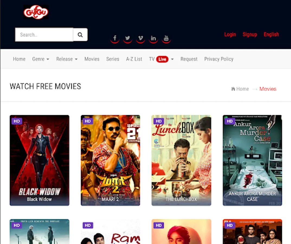Viewport: 291px width, 244px height.
Task: Open the A-Z List navigation item
Action: click(134, 59)
